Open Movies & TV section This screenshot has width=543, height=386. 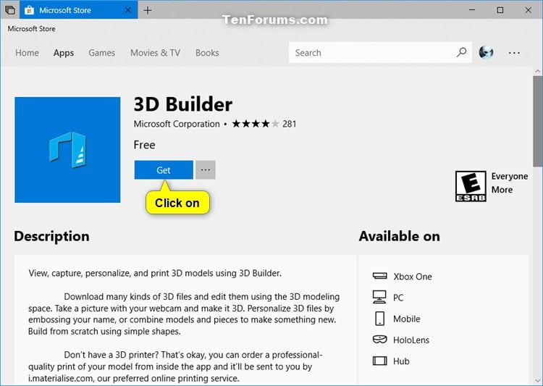pos(155,53)
